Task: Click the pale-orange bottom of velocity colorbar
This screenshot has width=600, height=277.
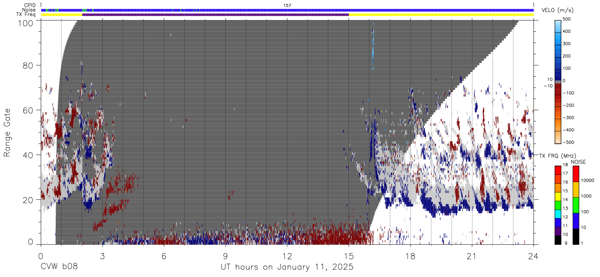Action: 557,138
